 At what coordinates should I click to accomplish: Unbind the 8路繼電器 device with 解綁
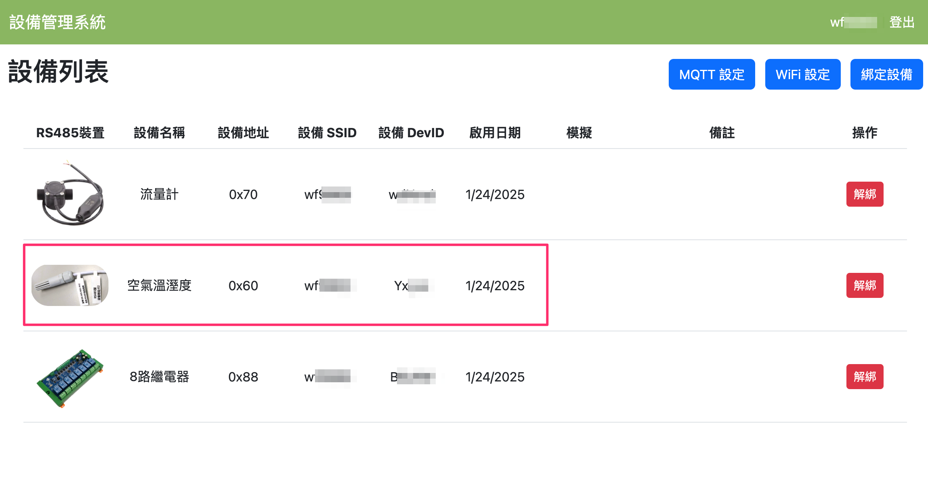[865, 377]
